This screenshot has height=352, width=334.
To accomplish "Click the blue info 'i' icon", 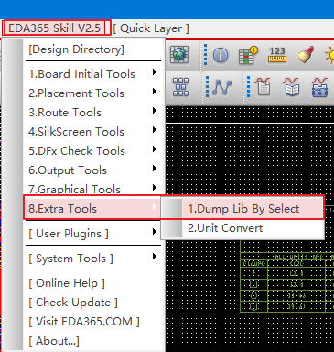I will [x=221, y=55].
